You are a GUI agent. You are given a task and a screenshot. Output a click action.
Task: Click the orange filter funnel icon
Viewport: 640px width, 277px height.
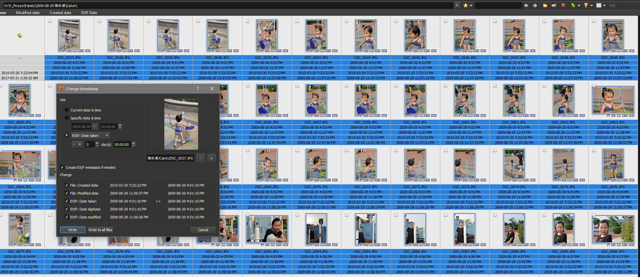(x=586, y=5)
